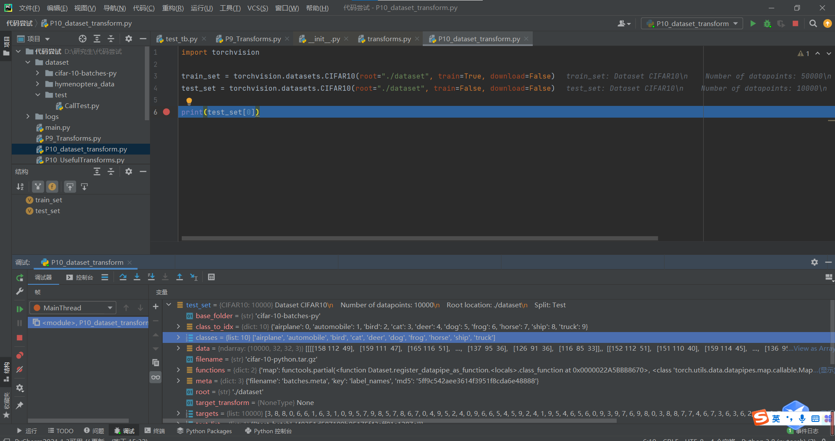Collapse all in the Project panel toolbar
Screen dimensions: 835x441
(111, 39)
